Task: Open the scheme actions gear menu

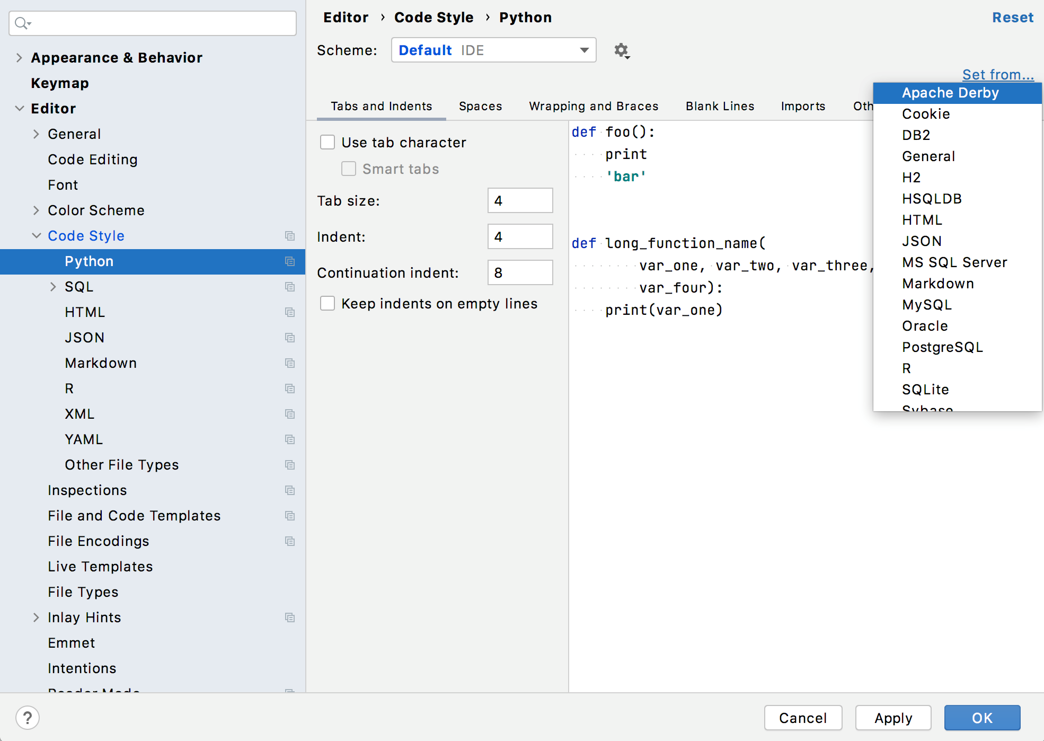Action: (x=621, y=50)
